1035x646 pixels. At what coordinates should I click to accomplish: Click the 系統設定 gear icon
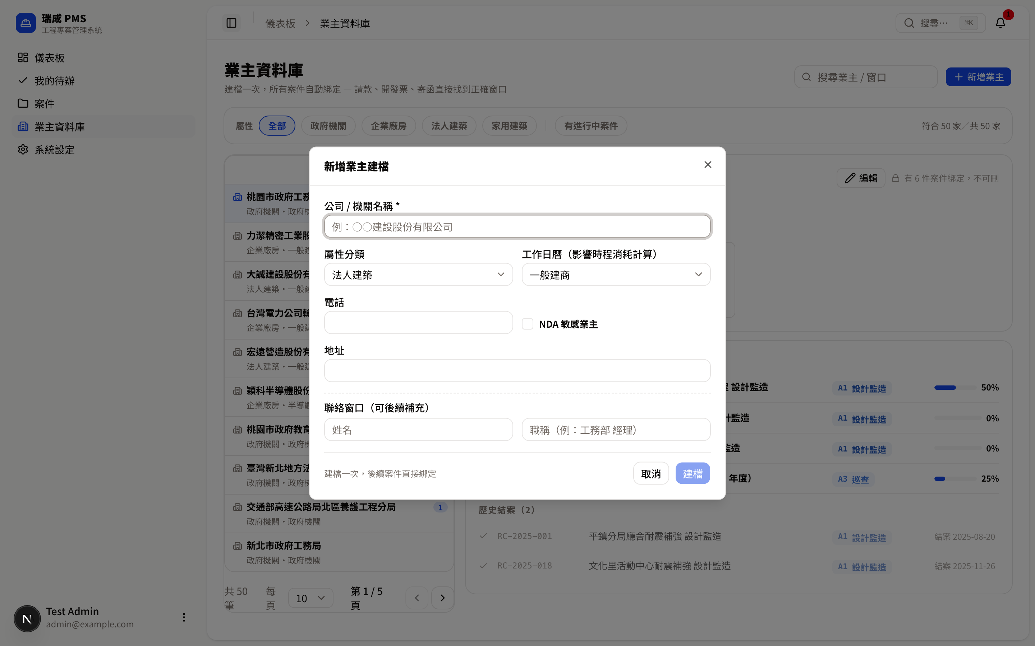click(x=23, y=150)
